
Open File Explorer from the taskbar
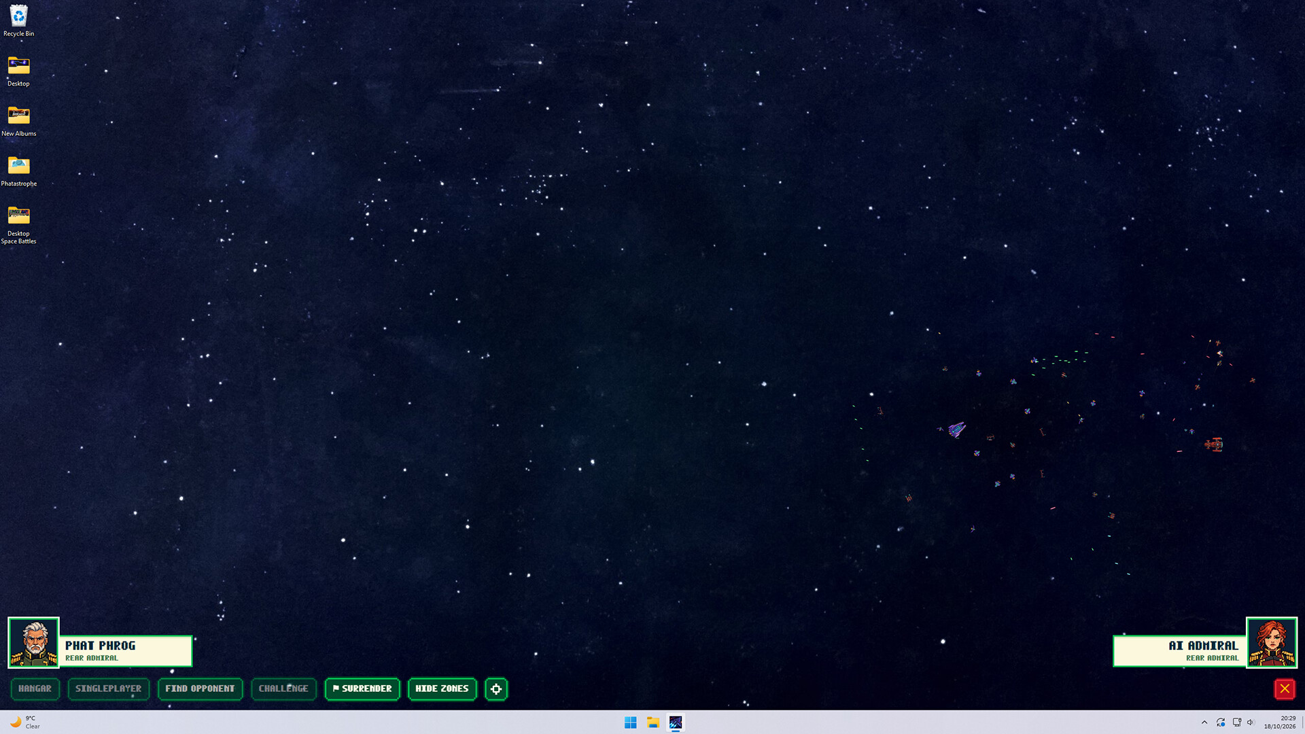653,722
